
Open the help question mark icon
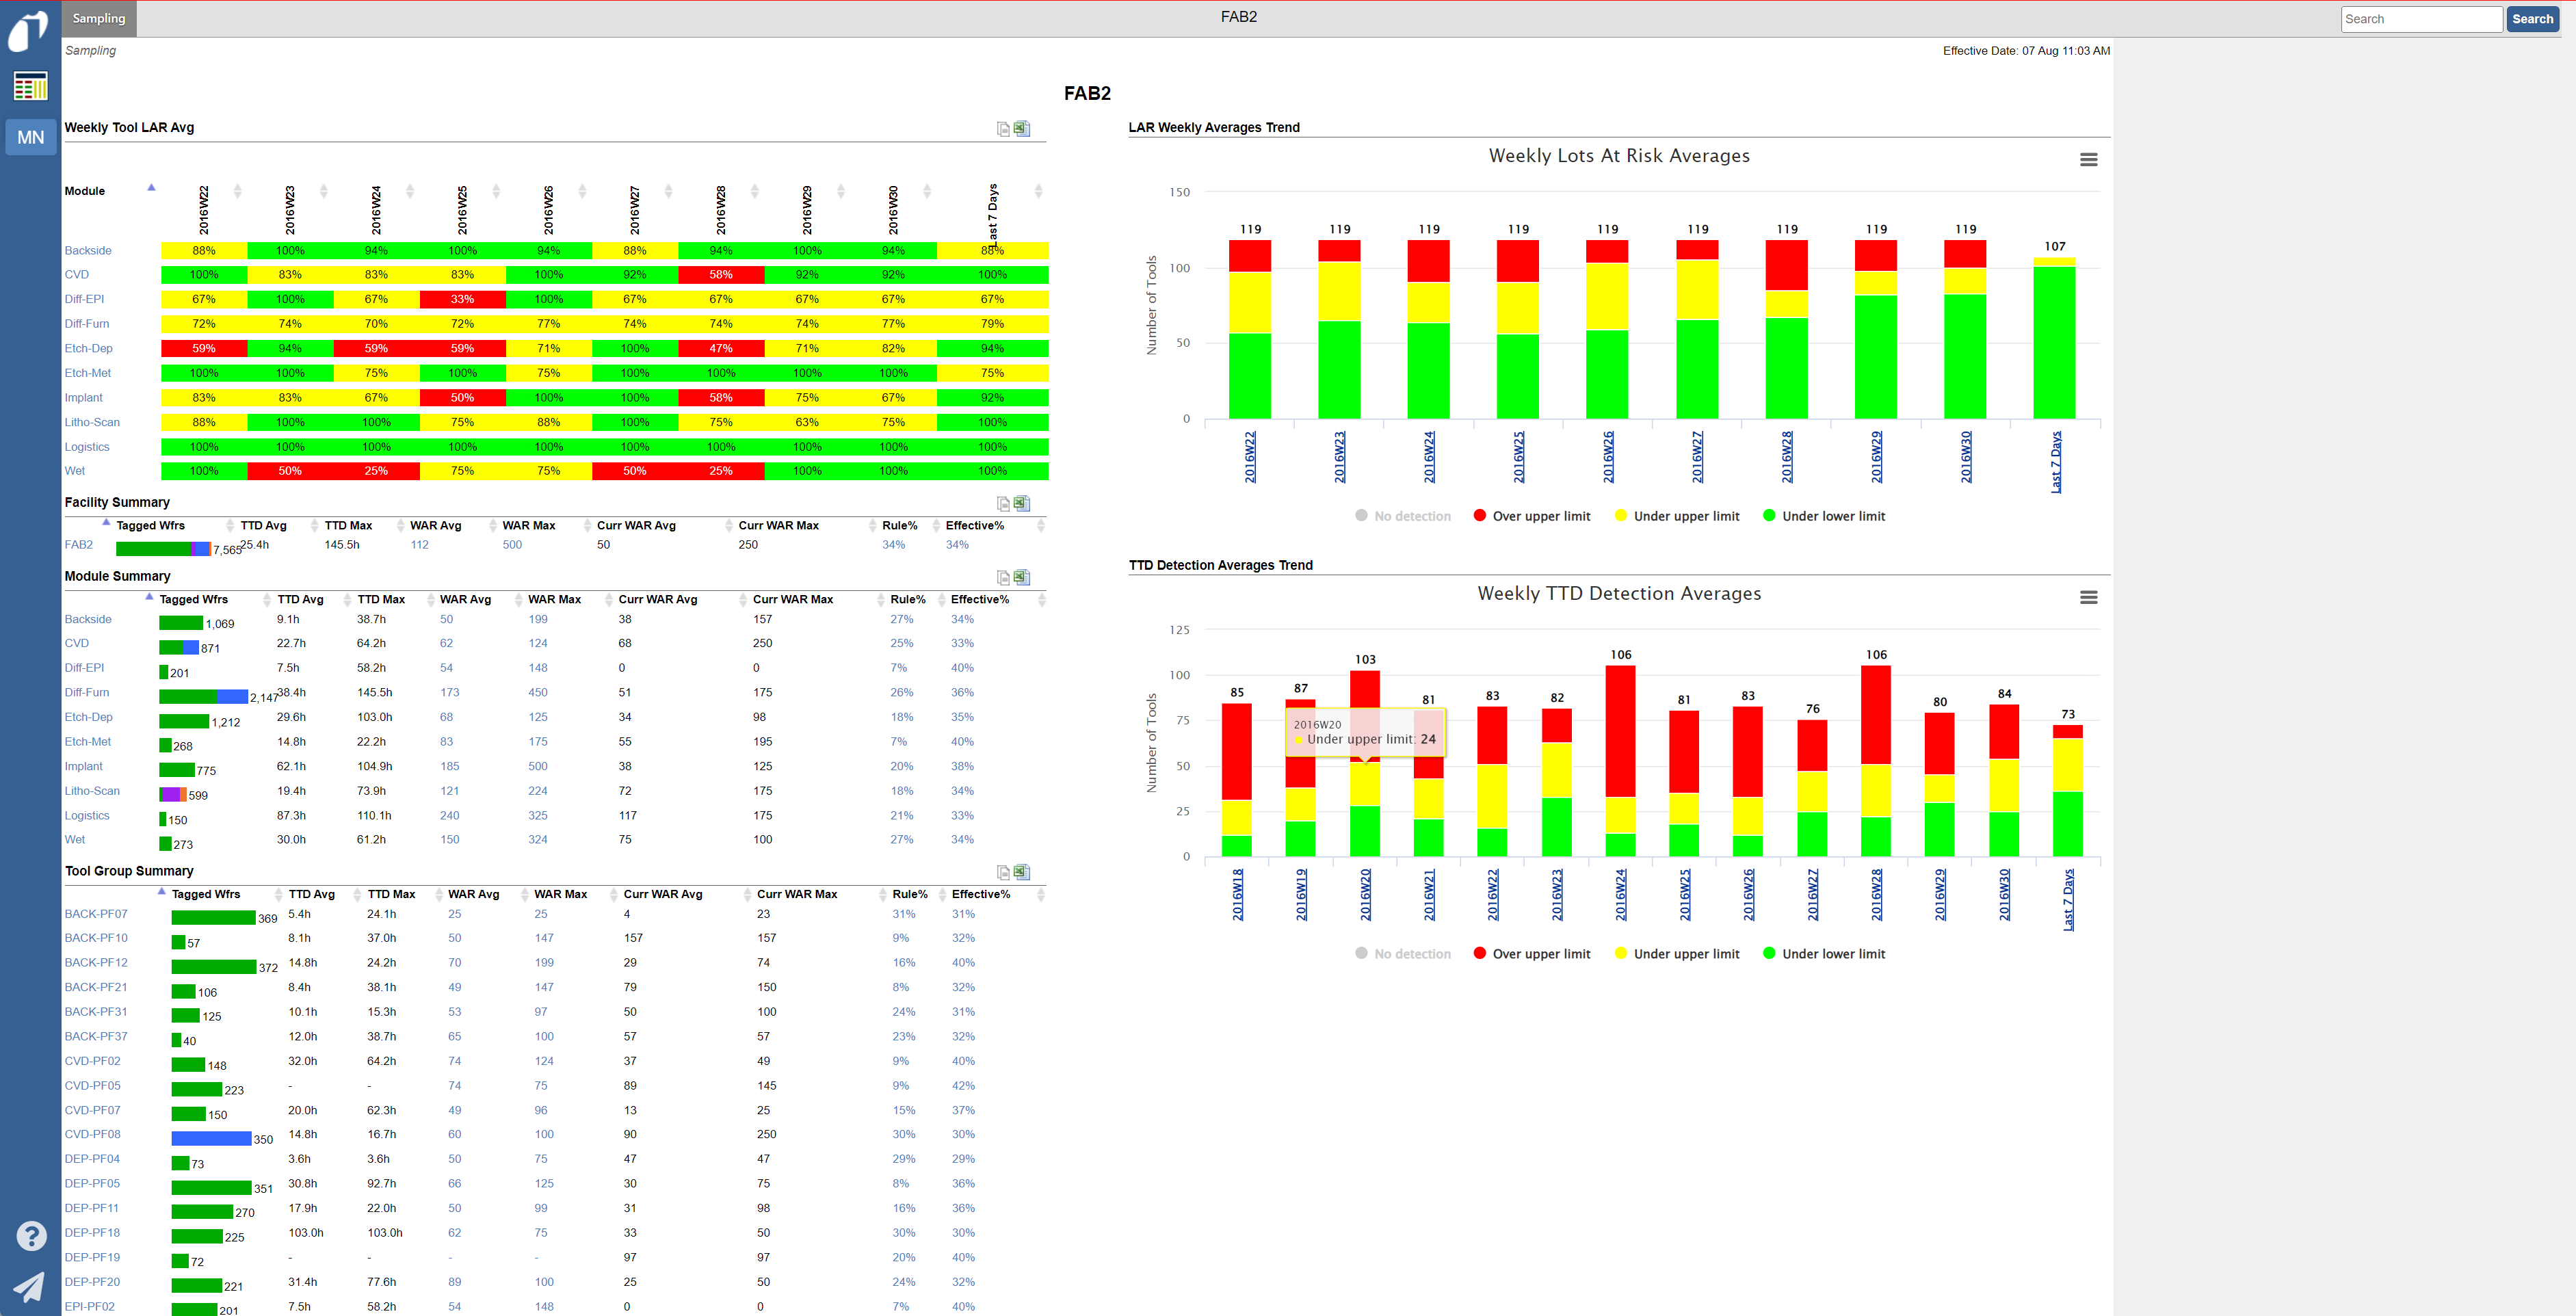31,1236
